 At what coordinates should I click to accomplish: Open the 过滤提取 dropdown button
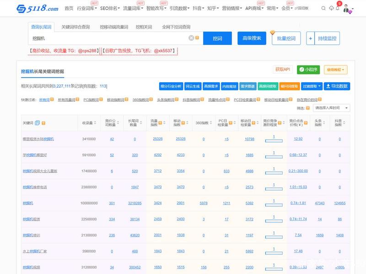click(312, 86)
